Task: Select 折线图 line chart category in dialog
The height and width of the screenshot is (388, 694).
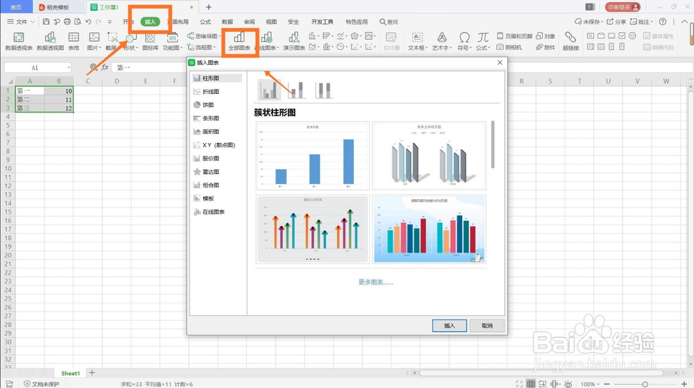Action: click(217, 91)
